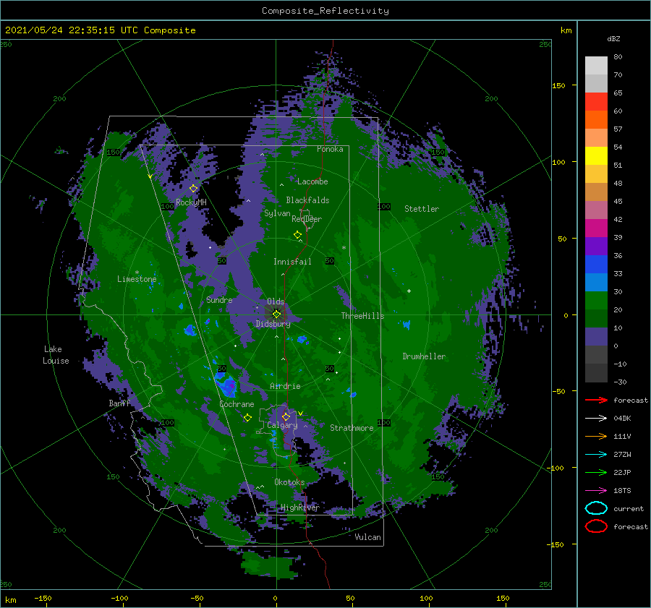Click the magenta 18TS arrow in legend
This screenshot has height=608, width=651.
[596, 491]
